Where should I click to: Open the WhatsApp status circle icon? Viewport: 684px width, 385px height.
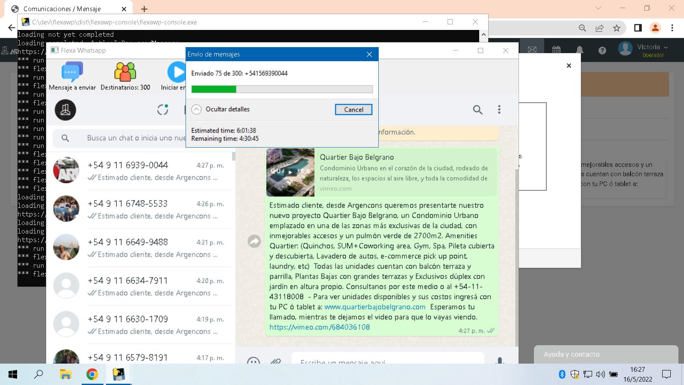coord(162,110)
